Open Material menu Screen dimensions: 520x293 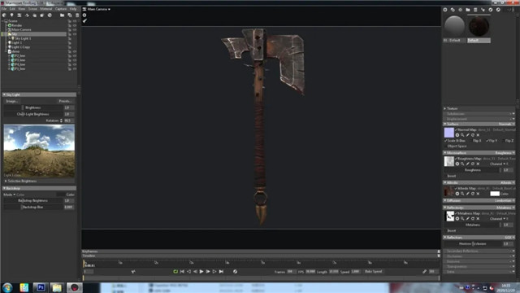pos(46,9)
